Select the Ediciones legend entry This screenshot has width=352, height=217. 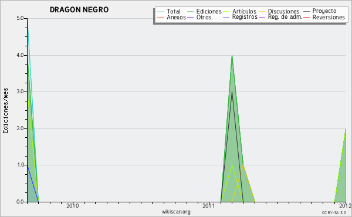(x=209, y=11)
